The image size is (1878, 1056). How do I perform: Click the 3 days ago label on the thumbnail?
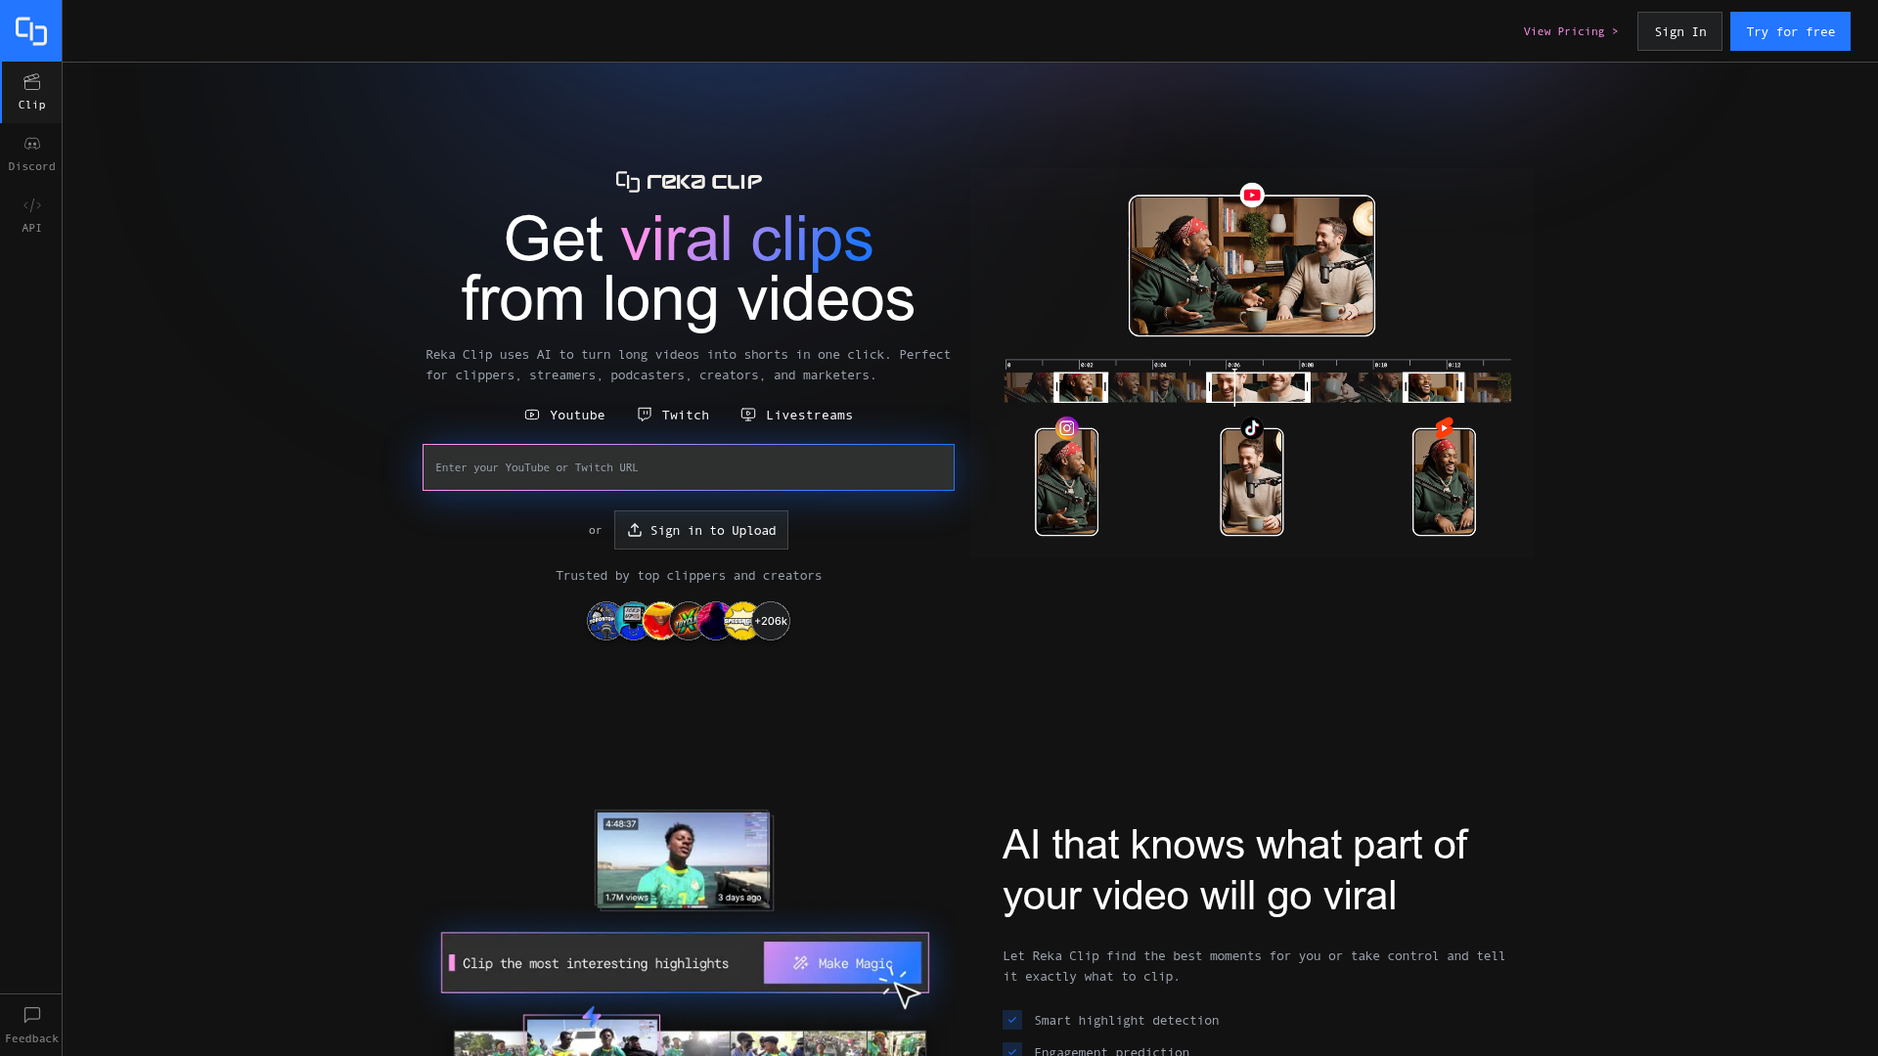pyautogui.click(x=739, y=898)
